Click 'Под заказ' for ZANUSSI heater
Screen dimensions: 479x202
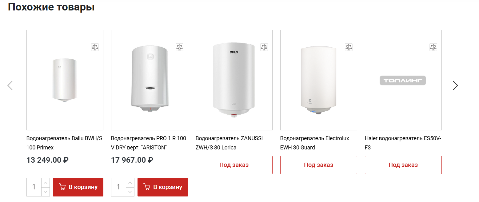[x=234, y=165]
